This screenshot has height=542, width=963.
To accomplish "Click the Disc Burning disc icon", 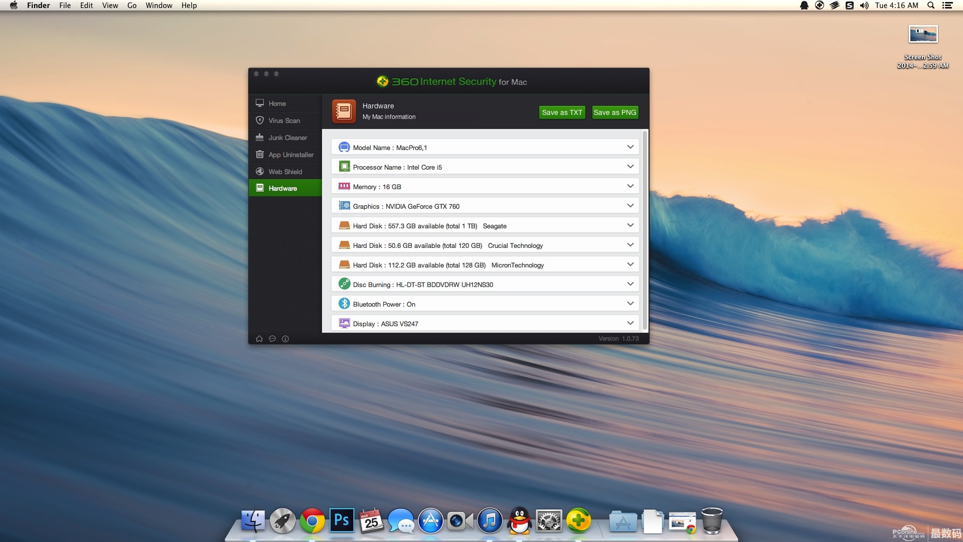I will click(x=344, y=284).
